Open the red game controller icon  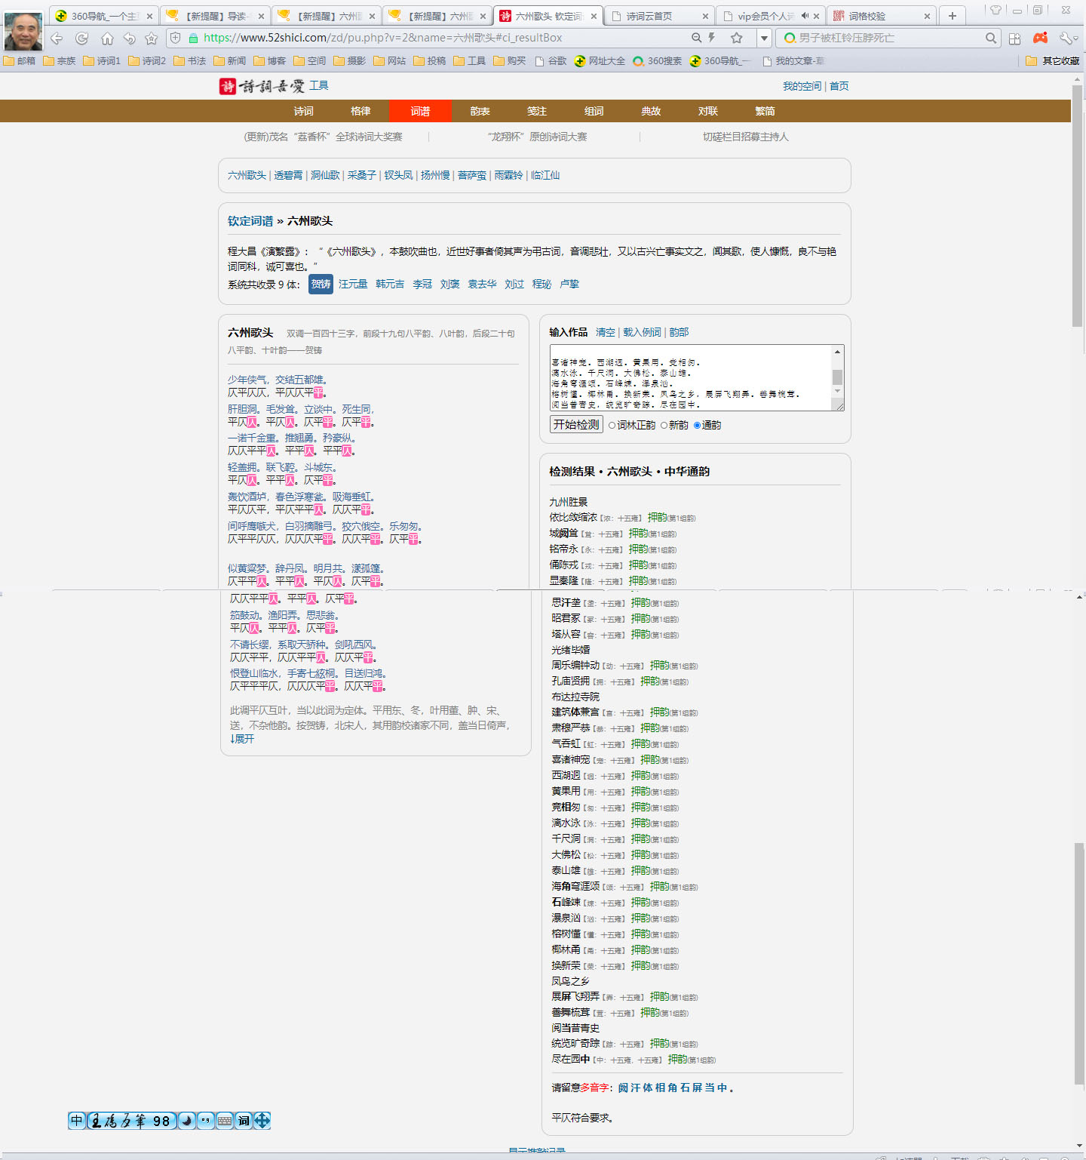(x=1041, y=38)
